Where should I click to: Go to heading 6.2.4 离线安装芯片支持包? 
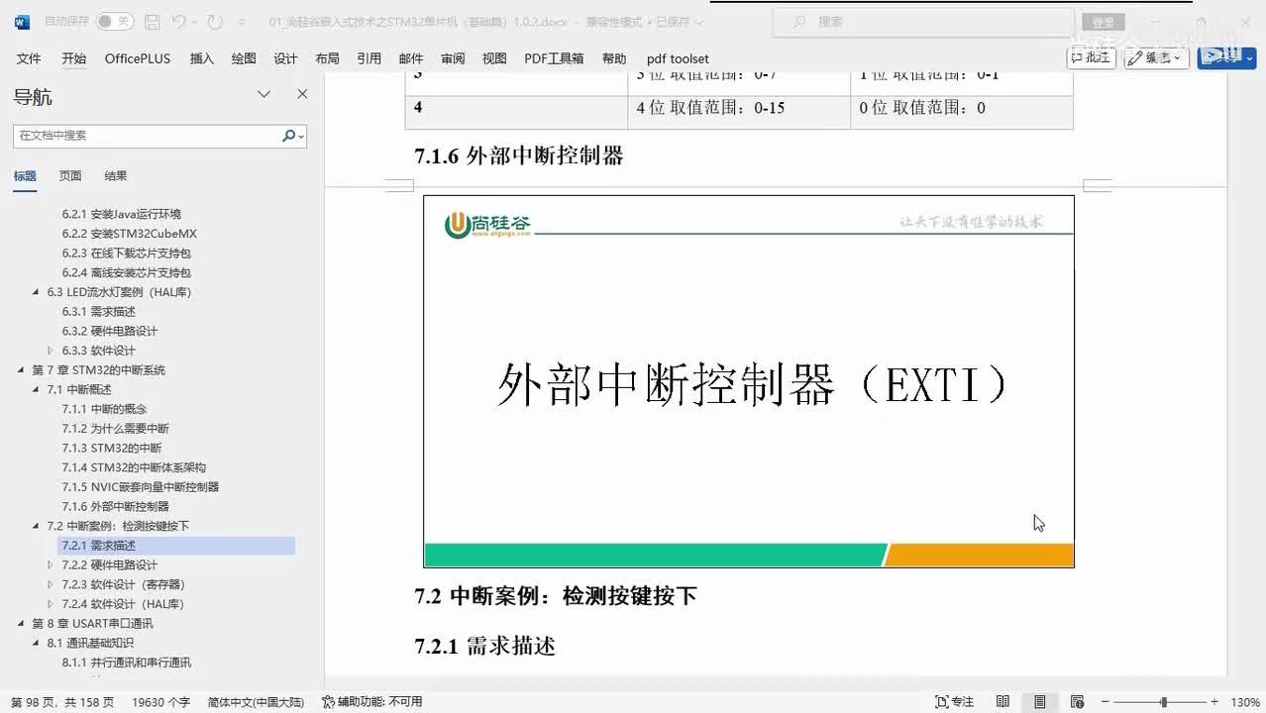tap(127, 272)
